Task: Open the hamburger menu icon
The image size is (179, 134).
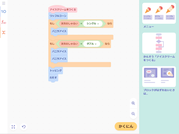Action: coord(3,3)
